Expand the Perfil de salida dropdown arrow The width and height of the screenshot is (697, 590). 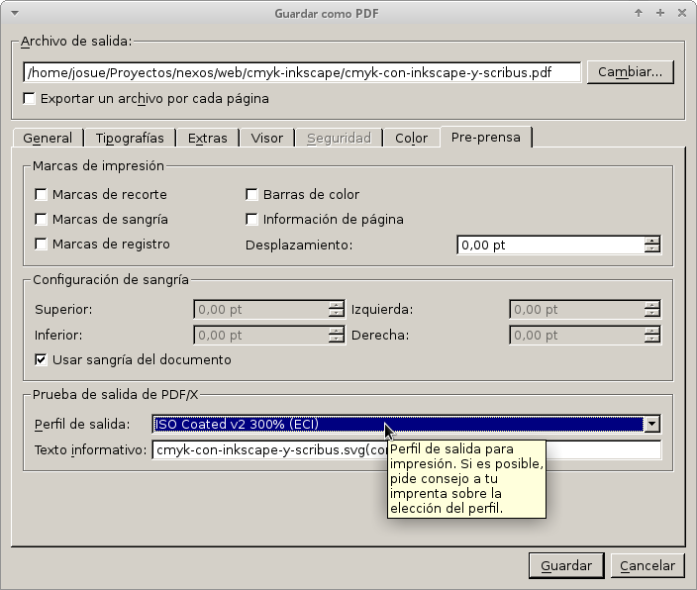[x=651, y=425]
